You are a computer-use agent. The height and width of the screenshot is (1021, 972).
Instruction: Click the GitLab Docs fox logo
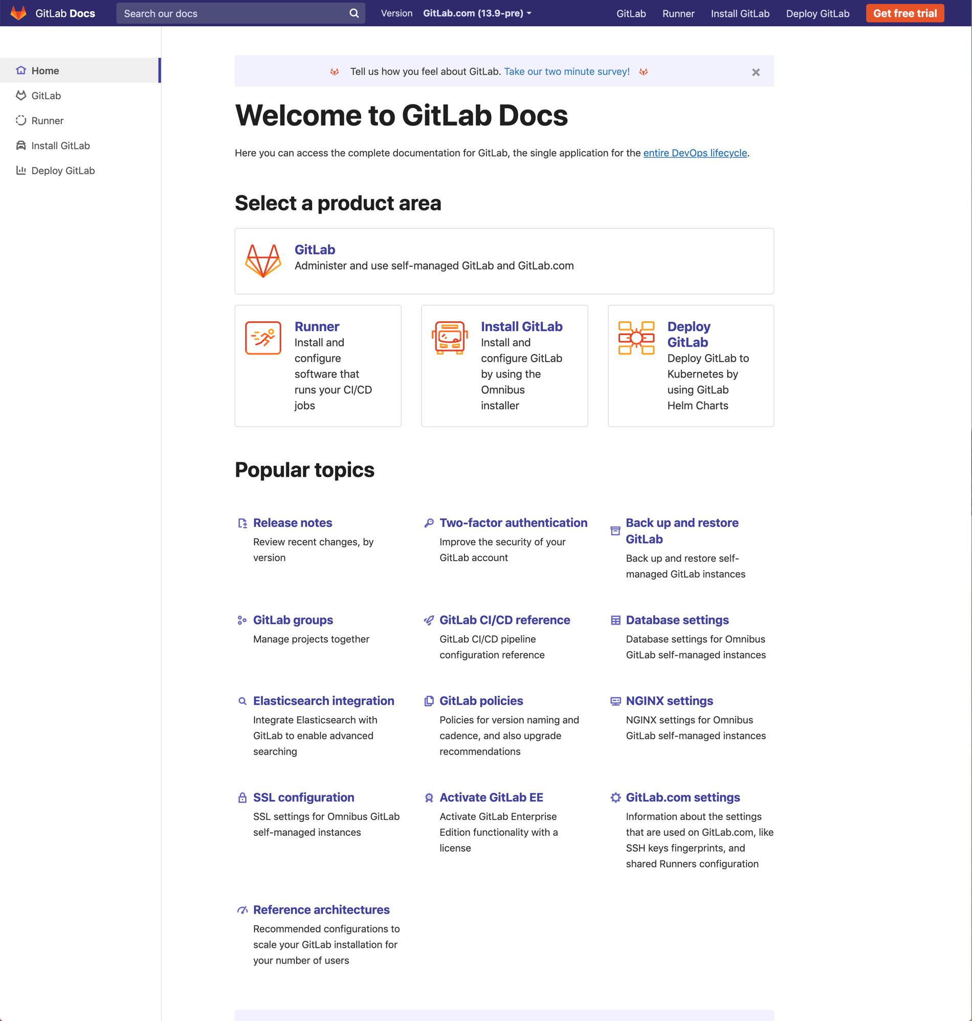pyautogui.click(x=18, y=13)
